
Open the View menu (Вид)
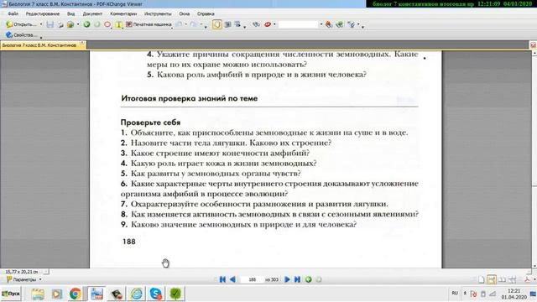70,13
